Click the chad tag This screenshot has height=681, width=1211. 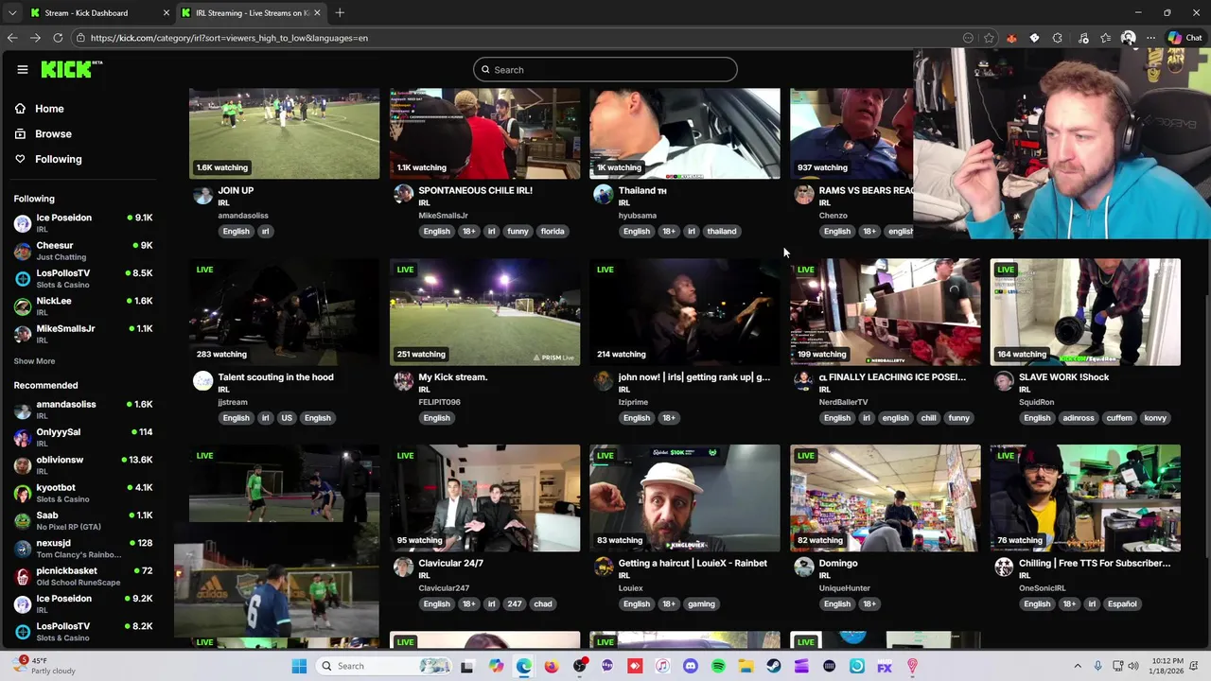pyautogui.click(x=543, y=604)
